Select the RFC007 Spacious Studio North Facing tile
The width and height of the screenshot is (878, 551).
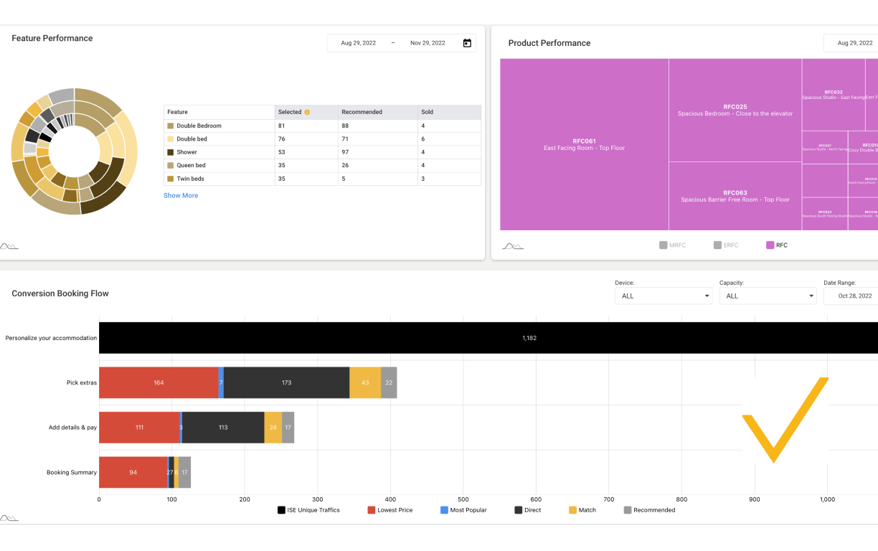pyautogui.click(x=825, y=147)
